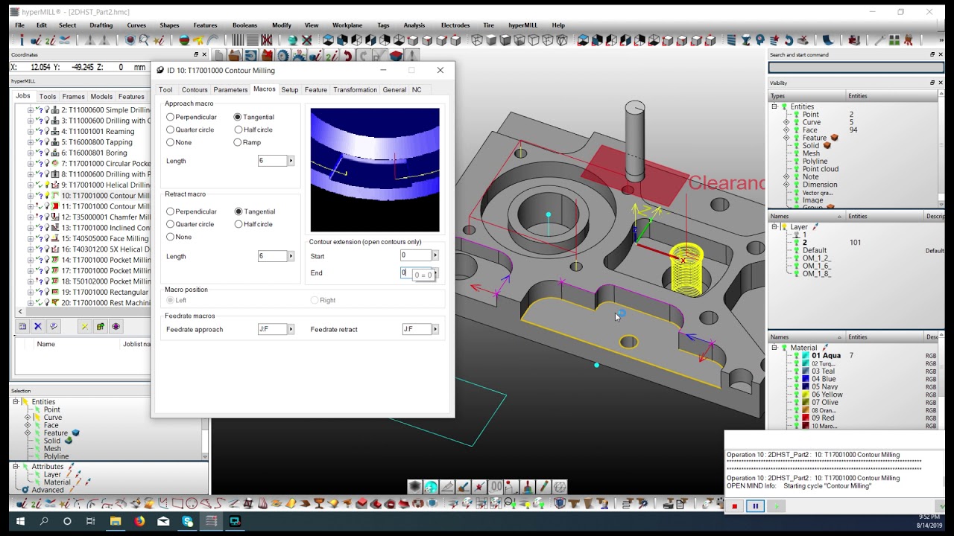The width and height of the screenshot is (954, 536).
Task: Select job 4: T11001001 Reaming
Action: point(98,132)
